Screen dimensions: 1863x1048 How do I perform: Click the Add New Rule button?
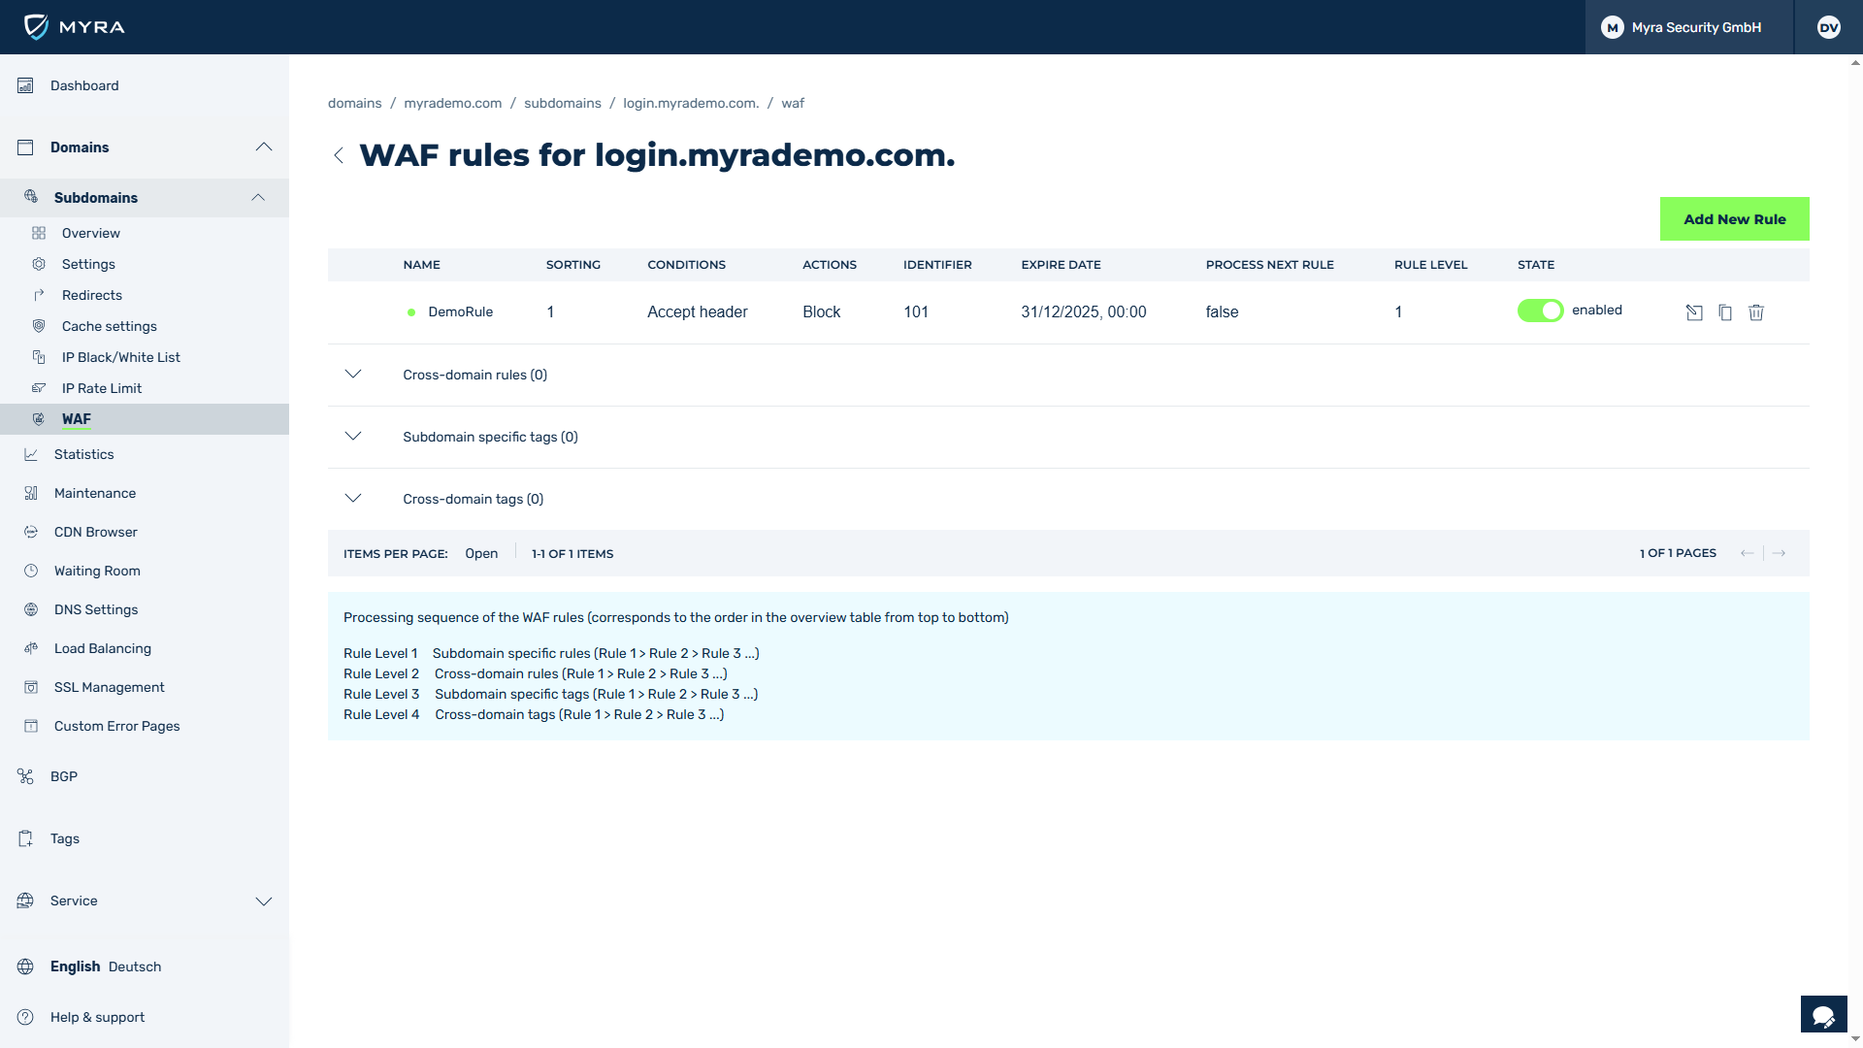(1734, 219)
